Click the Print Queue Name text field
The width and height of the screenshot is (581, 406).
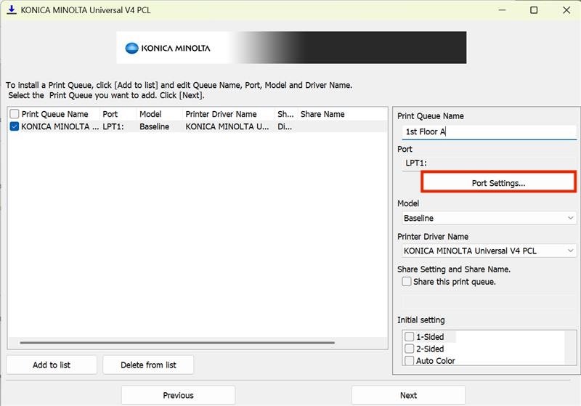point(489,131)
